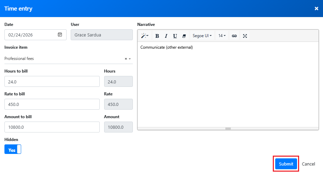Image resolution: width=323 pixels, height=173 pixels.
Task: Click the Submit button
Action: click(286, 164)
